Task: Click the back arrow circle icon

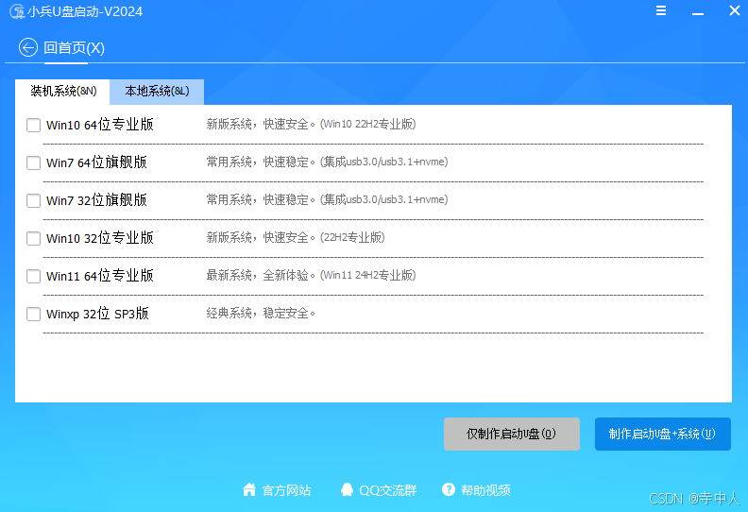Action: (28, 47)
